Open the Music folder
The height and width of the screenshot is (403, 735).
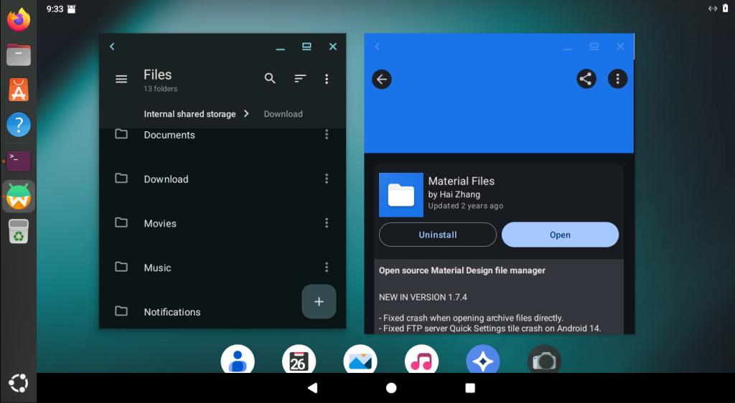click(x=158, y=267)
